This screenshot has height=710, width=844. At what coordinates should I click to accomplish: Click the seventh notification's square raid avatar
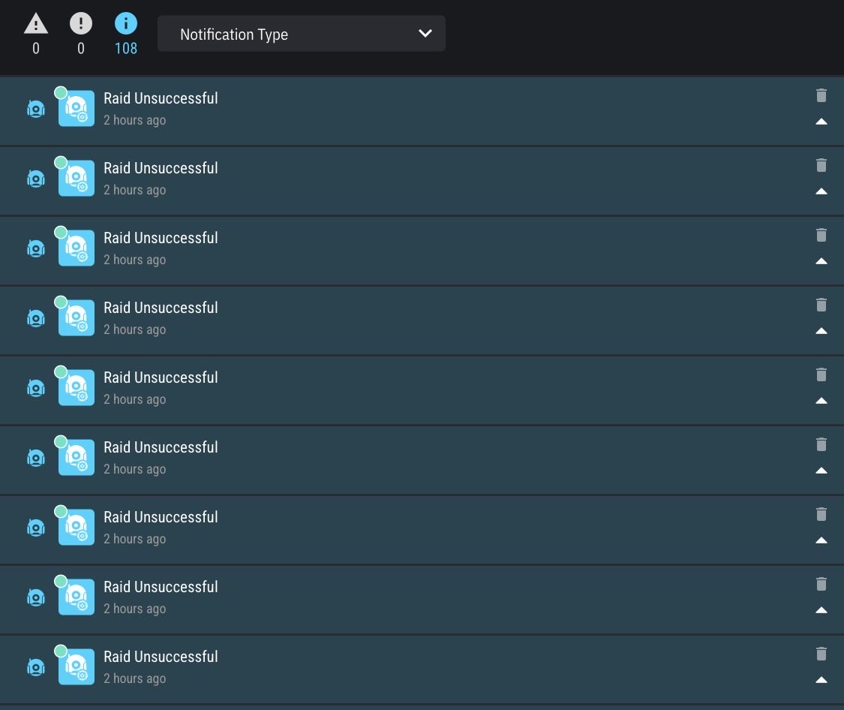click(x=77, y=527)
